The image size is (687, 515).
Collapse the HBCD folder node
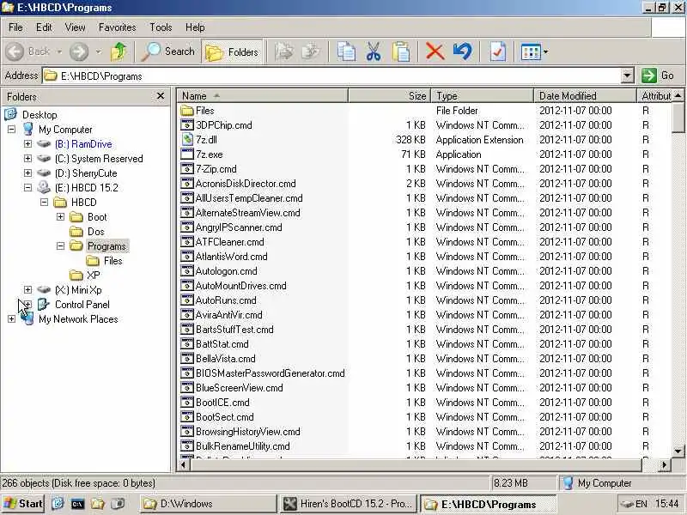click(x=44, y=202)
